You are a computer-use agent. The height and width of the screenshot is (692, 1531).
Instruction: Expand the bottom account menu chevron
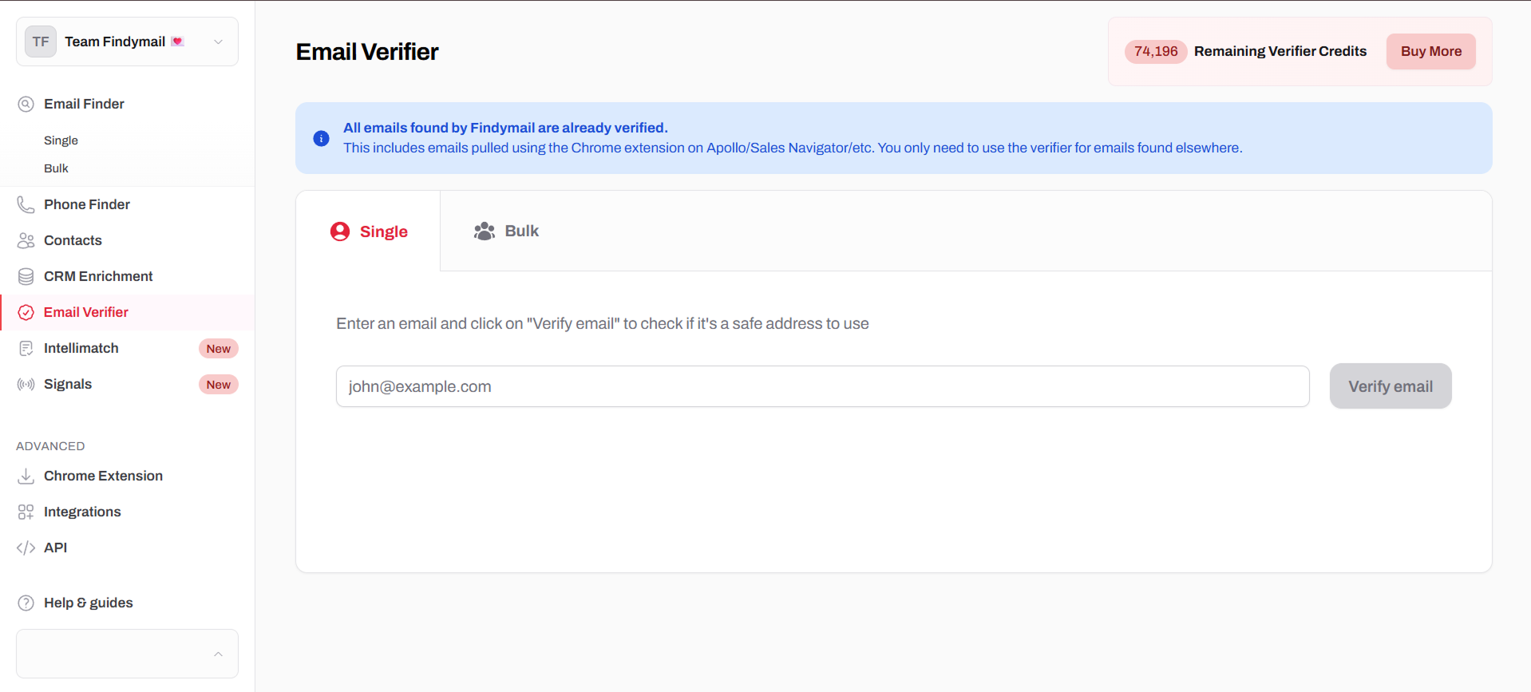pyautogui.click(x=218, y=654)
